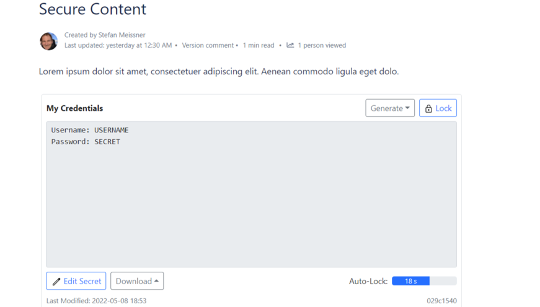
Task: Click the Last Modified date text
Action: [96, 301]
